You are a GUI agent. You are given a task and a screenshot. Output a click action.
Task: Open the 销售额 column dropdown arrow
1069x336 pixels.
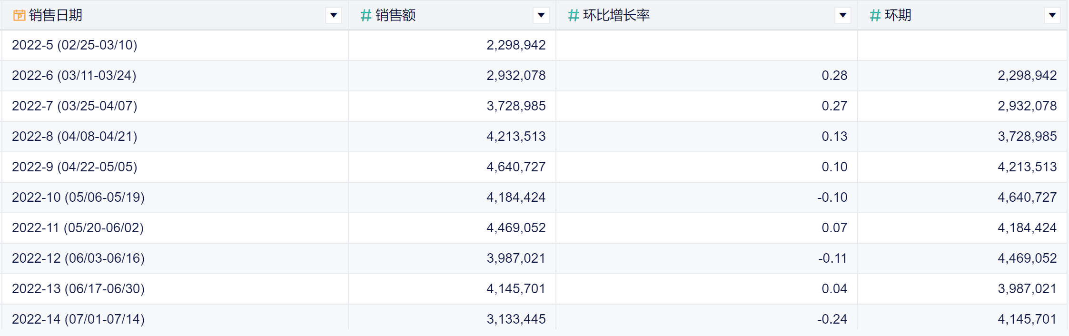point(541,16)
